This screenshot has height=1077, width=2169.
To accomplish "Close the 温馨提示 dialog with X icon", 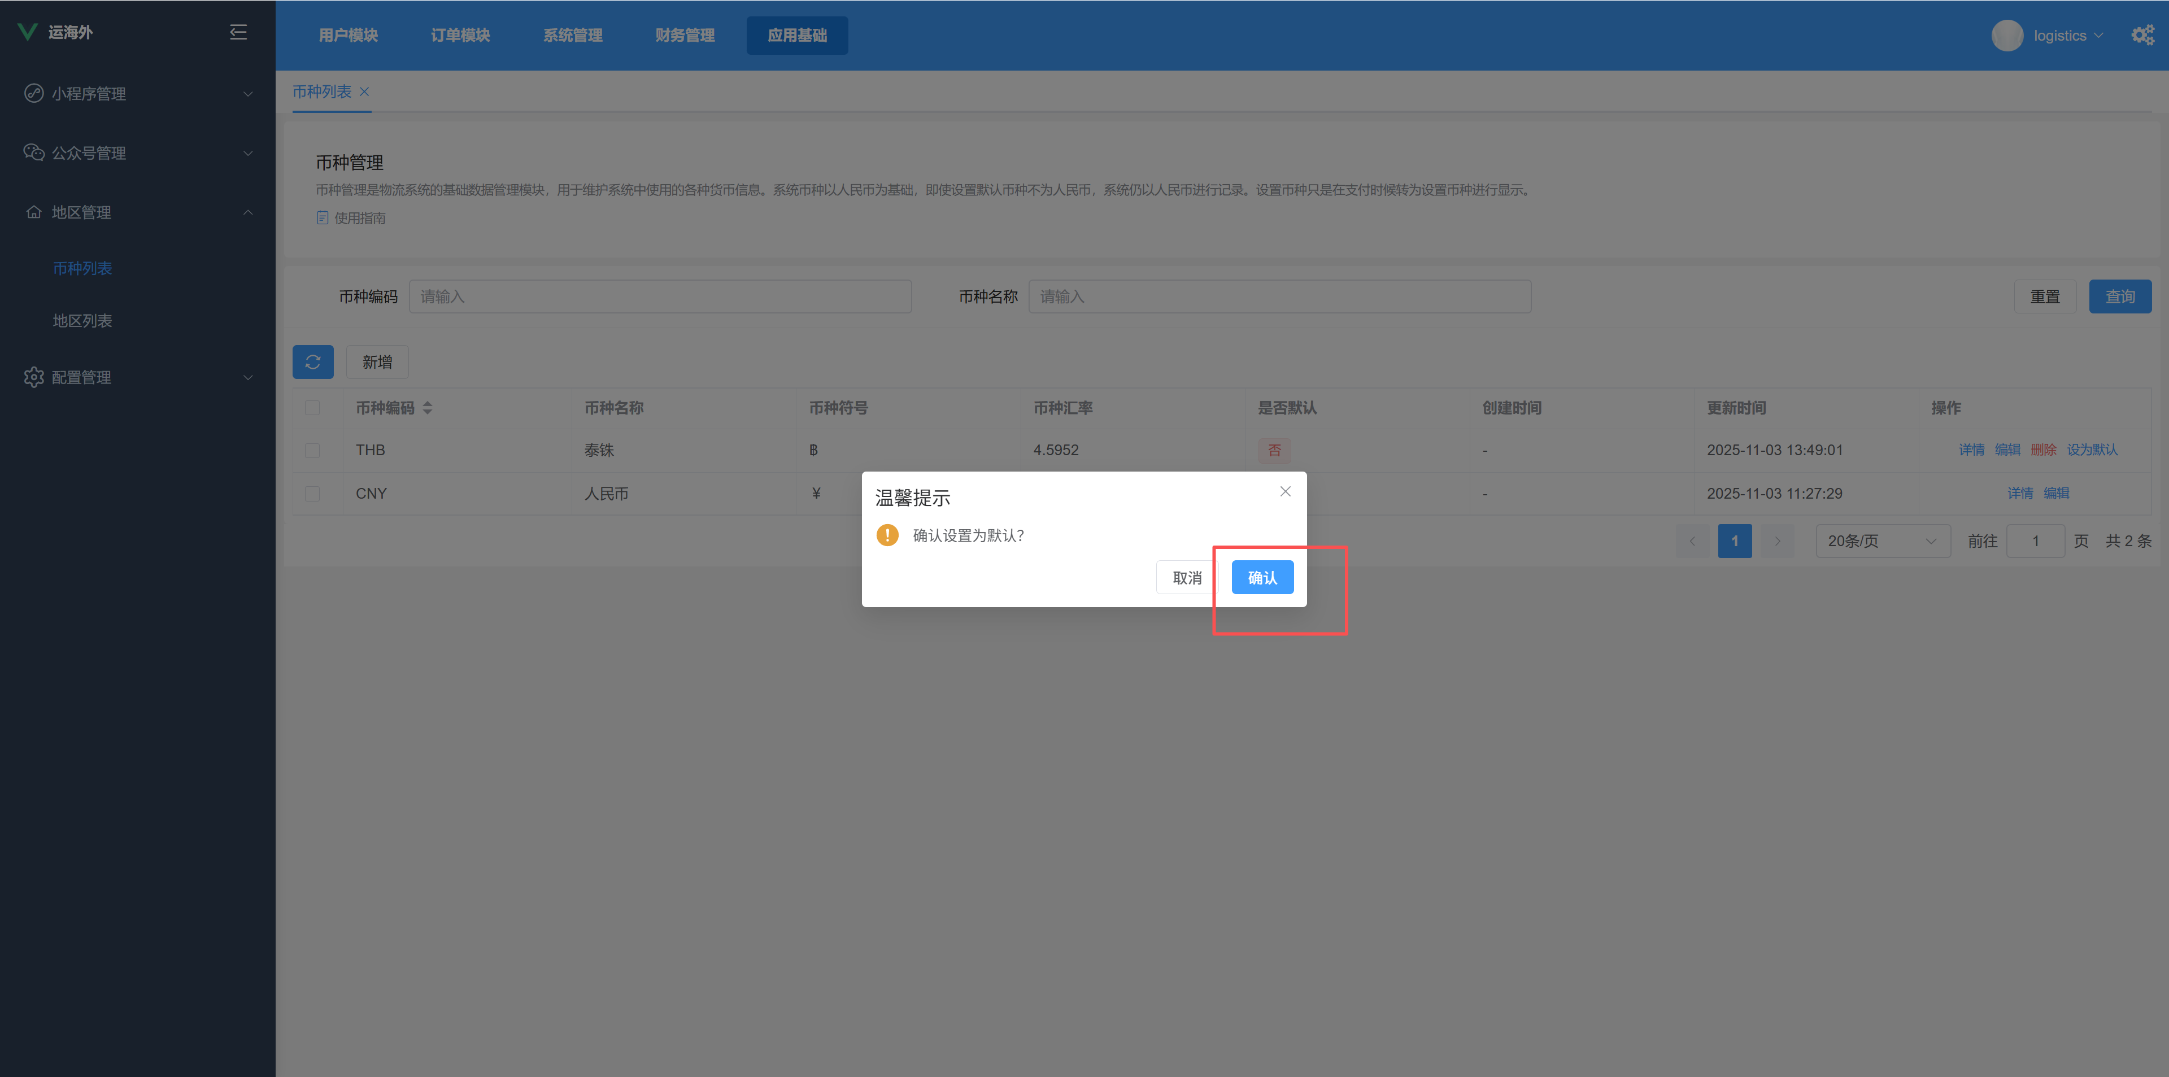I will tap(1285, 492).
